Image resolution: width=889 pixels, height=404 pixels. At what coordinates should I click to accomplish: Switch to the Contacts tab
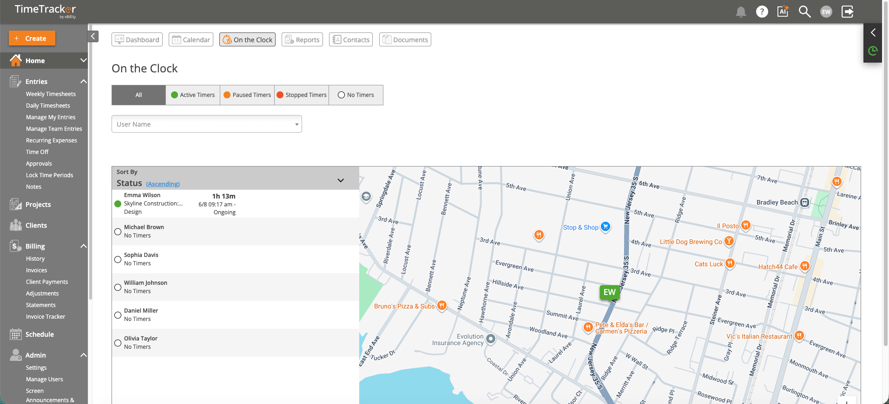[351, 39]
